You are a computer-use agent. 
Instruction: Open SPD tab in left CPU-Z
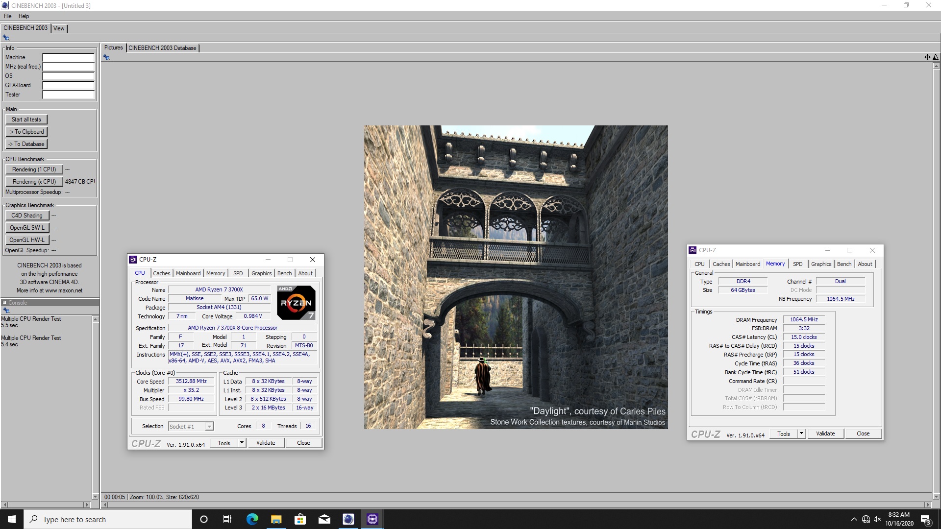click(238, 273)
